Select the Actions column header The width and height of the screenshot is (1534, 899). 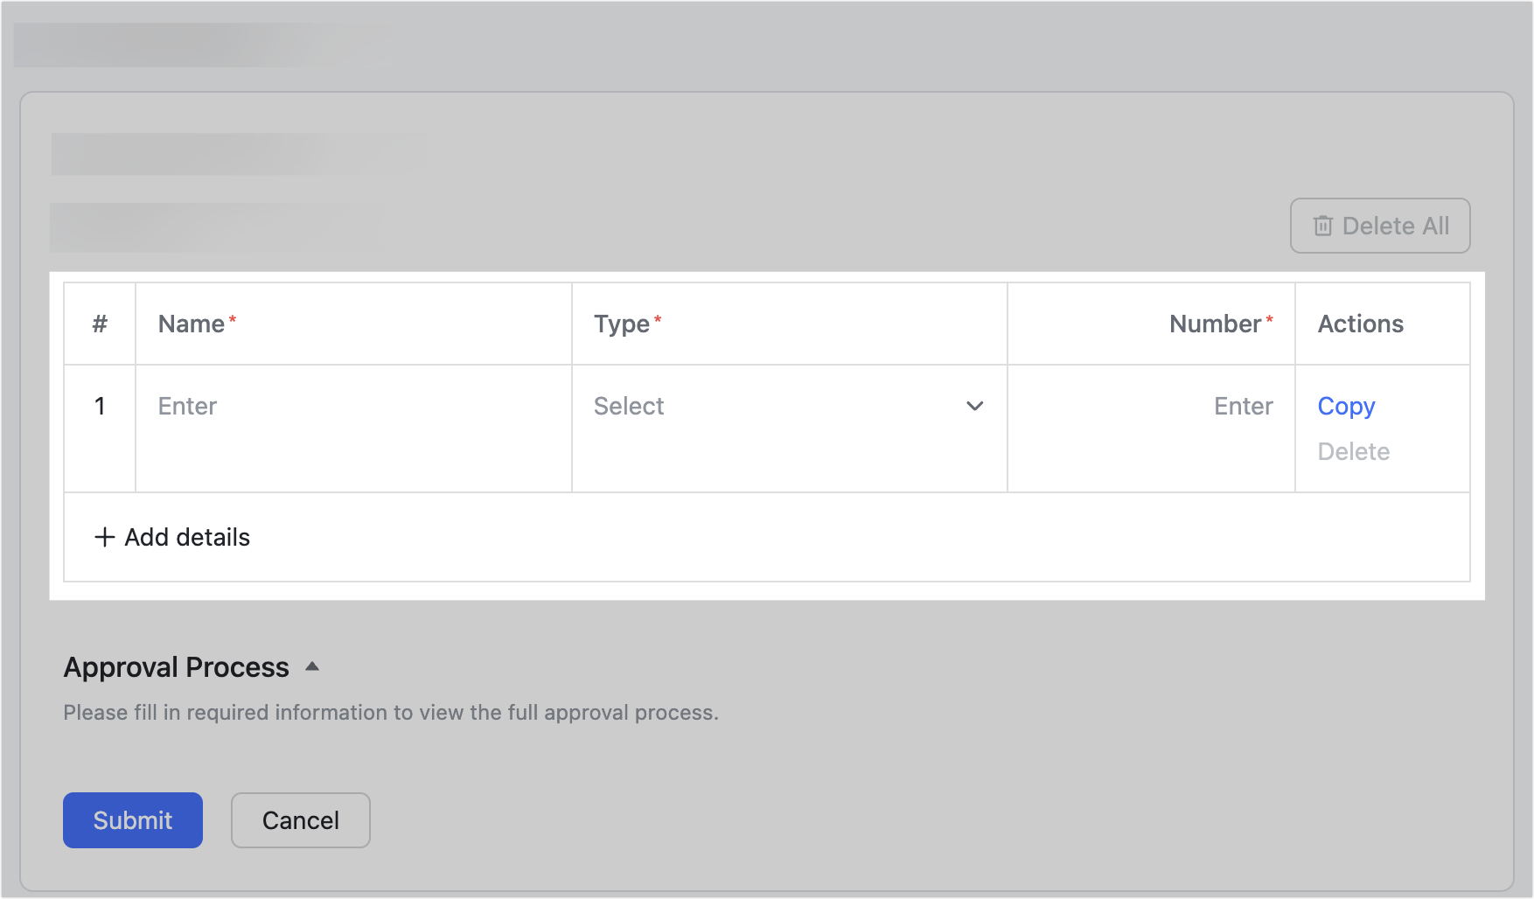pos(1360,323)
